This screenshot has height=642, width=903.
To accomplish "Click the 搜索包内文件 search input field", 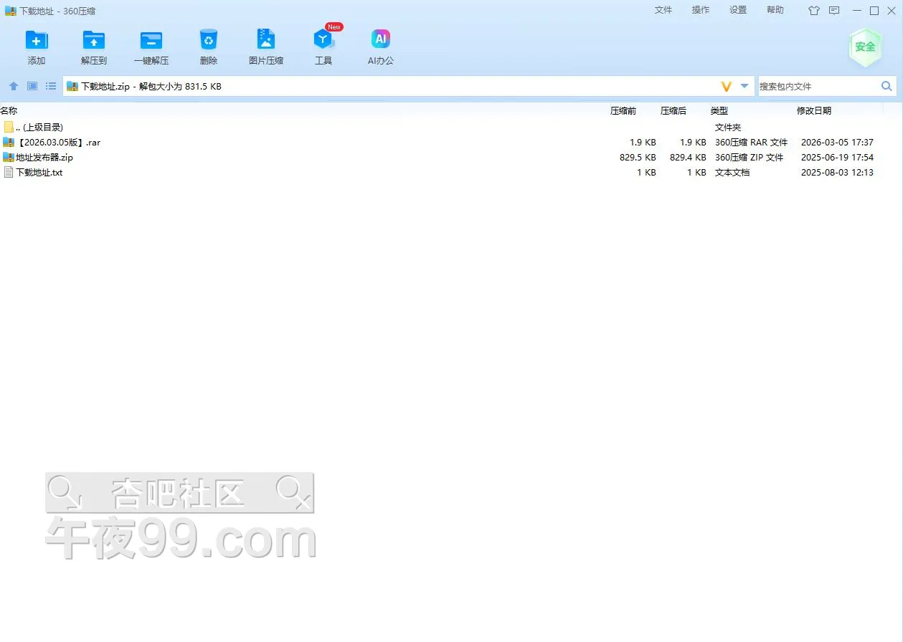I will point(816,86).
